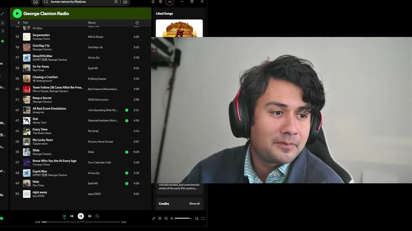Open the Browse icon in search bar
This screenshot has height=231, width=412.
(x=125, y=2)
